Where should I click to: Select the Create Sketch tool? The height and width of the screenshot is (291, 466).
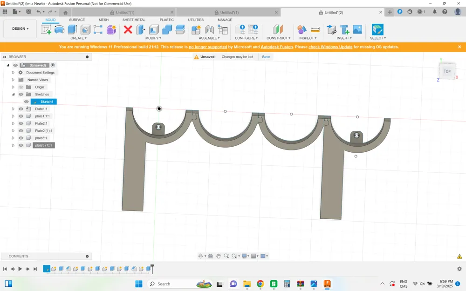(46, 29)
